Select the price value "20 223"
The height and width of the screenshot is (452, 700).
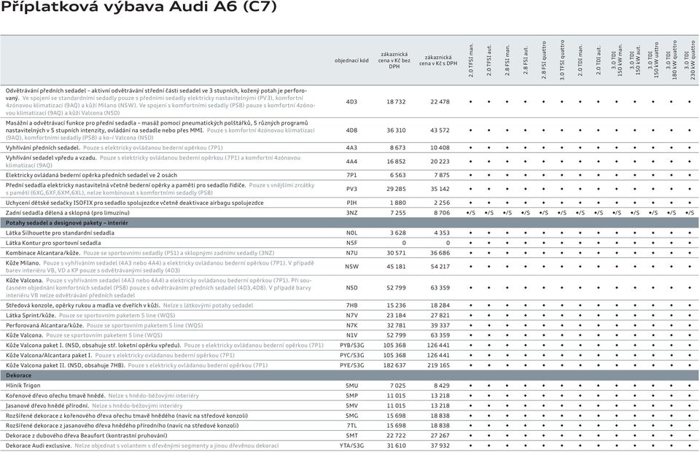440,162
